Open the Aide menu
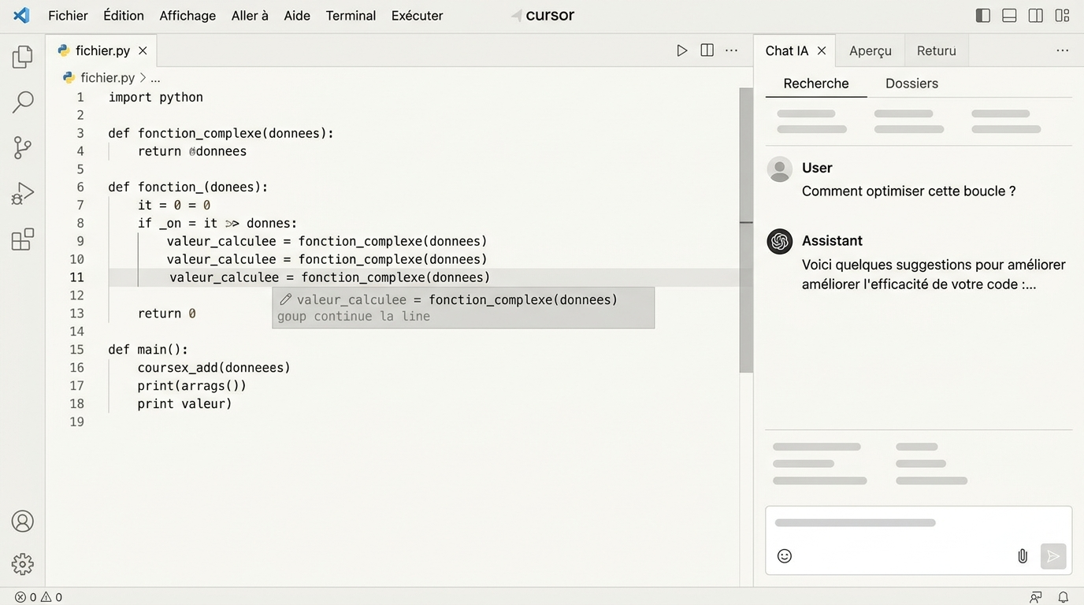The width and height of the screenshot is (1084, 605). (297, 16)
